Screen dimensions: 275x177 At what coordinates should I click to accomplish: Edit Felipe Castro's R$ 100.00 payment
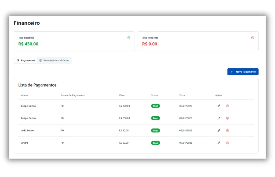[x=219, y=106]
